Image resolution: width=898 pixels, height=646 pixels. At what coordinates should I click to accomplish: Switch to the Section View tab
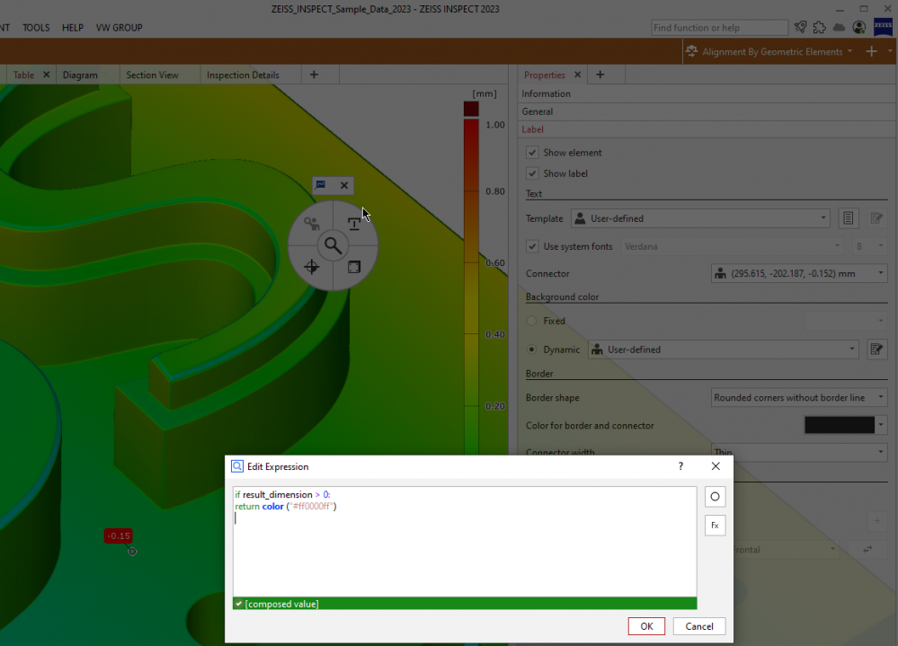pos(151,75)
